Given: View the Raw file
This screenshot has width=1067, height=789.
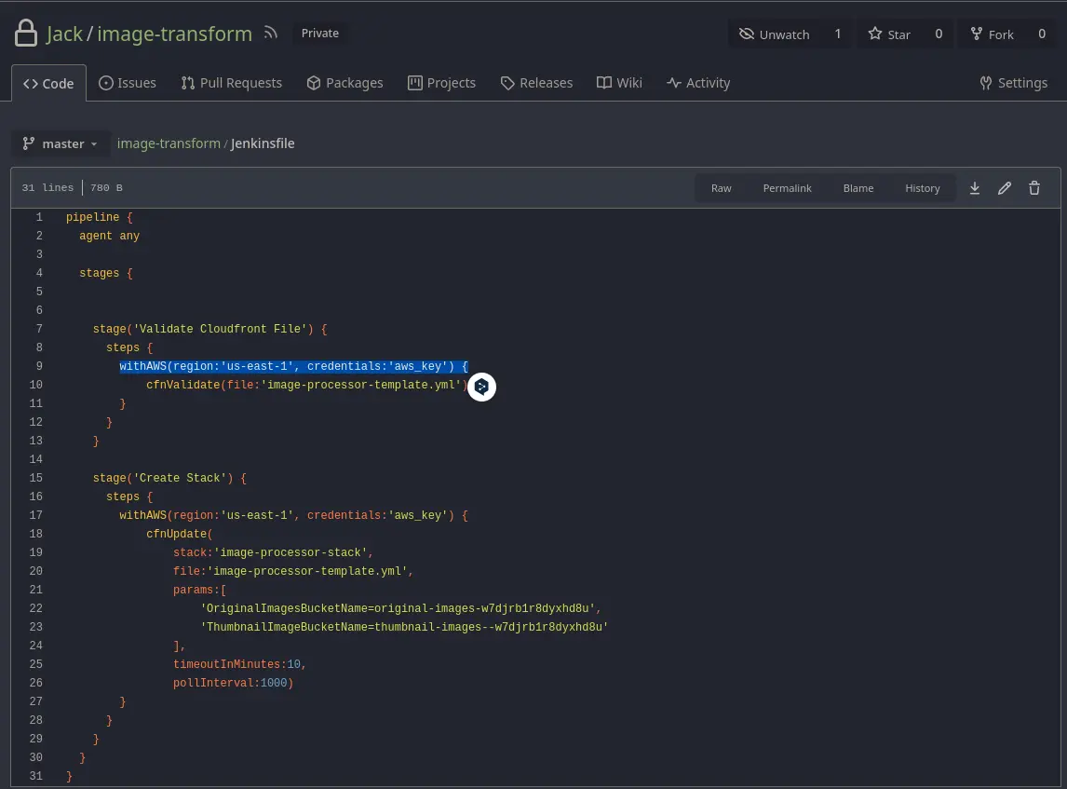Looking at the screenshot, I should tap(722, 188).
